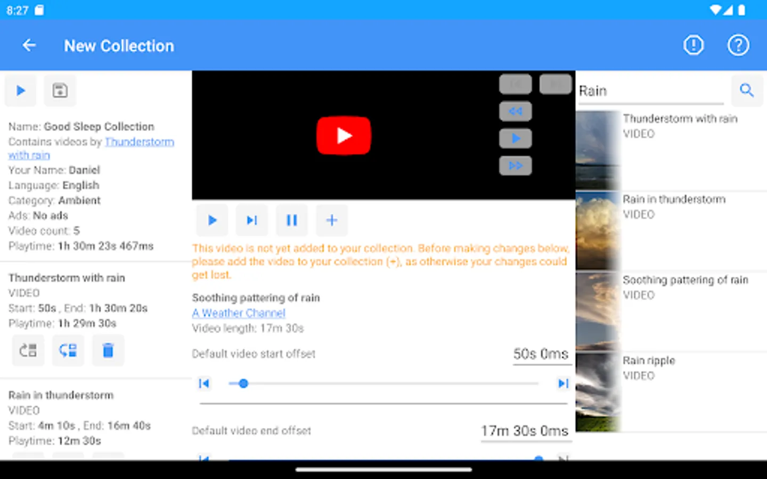
Task: Click the Your Name: Daniel line
Action: pyautogui.click(x=54, y=170)
